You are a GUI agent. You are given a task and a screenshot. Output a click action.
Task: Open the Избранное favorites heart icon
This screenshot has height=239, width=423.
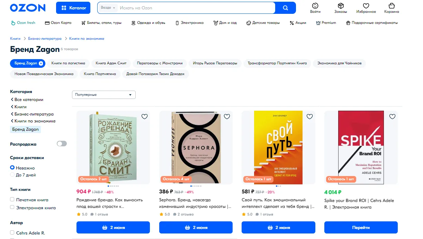coord(366,6)
